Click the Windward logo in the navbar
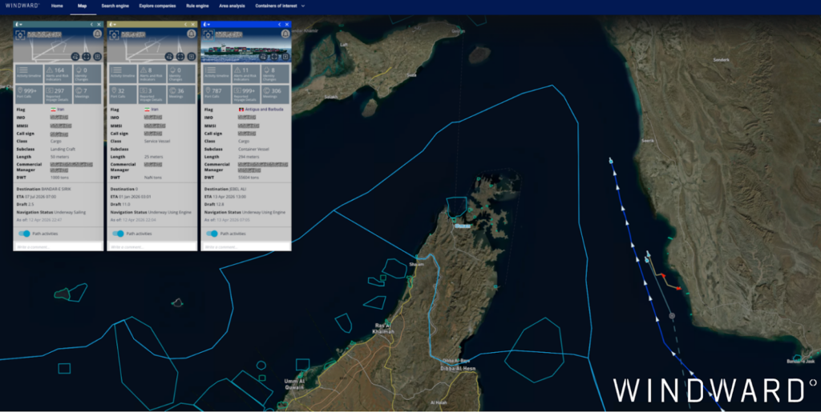 22,6
